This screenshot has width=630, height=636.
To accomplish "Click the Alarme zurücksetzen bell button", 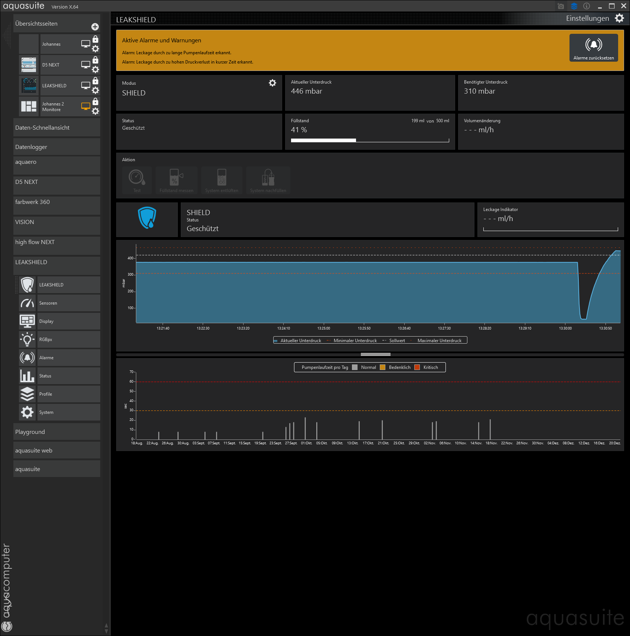I will [593, 48].
